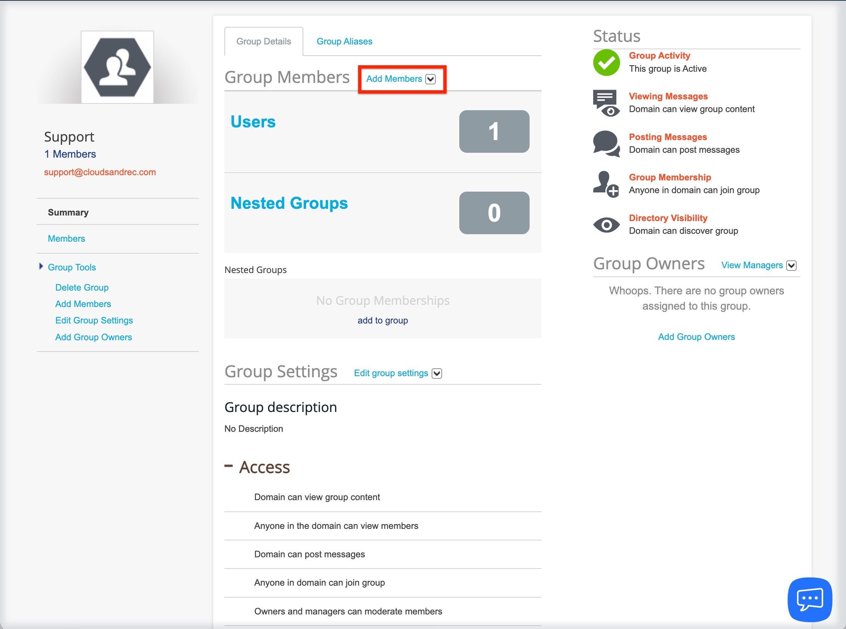Click 'Anyone in the domain can view members' row
846x629 pixels.
[383, 526]
